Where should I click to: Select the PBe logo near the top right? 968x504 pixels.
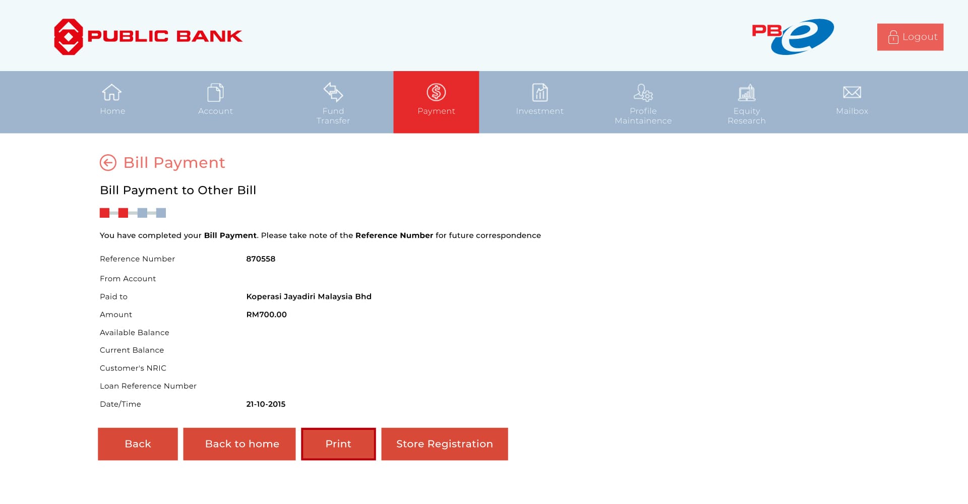(792, 35)
